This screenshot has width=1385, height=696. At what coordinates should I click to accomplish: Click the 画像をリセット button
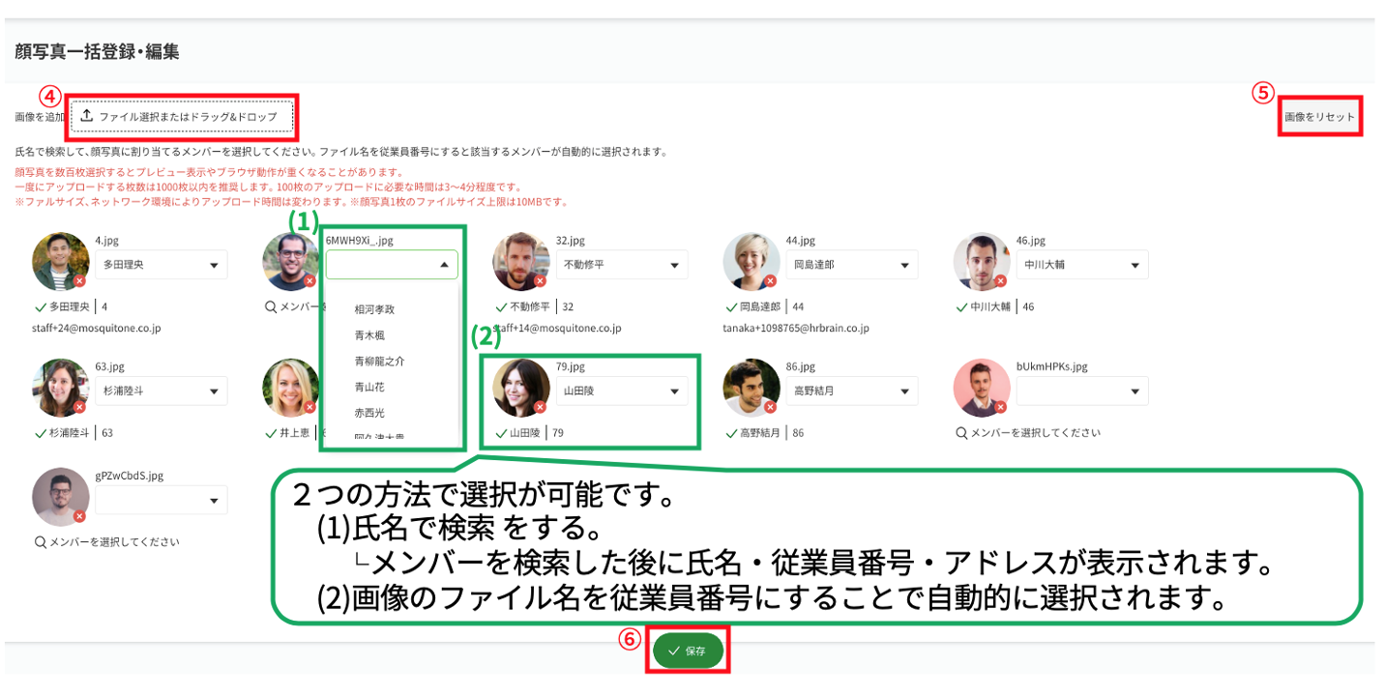click(1319, 117)
